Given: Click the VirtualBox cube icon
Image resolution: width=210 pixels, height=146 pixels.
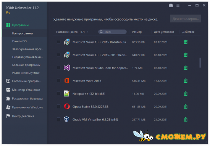Looking at the screenshot, I should click(x=66, y=119).
